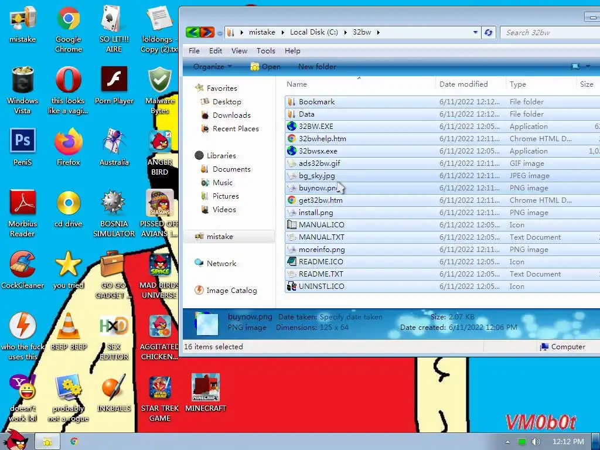
Task: Click the Explorer forward arrow button
Action: click(x=207, y=32)
